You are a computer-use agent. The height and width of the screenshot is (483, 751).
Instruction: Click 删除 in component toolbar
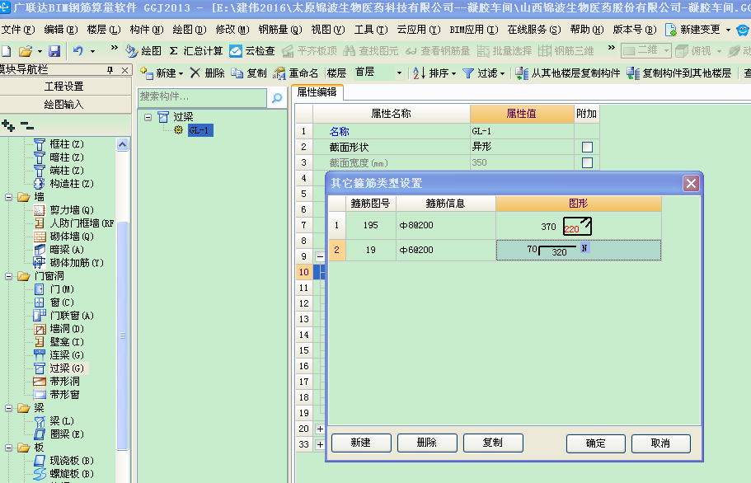point(208,73)
